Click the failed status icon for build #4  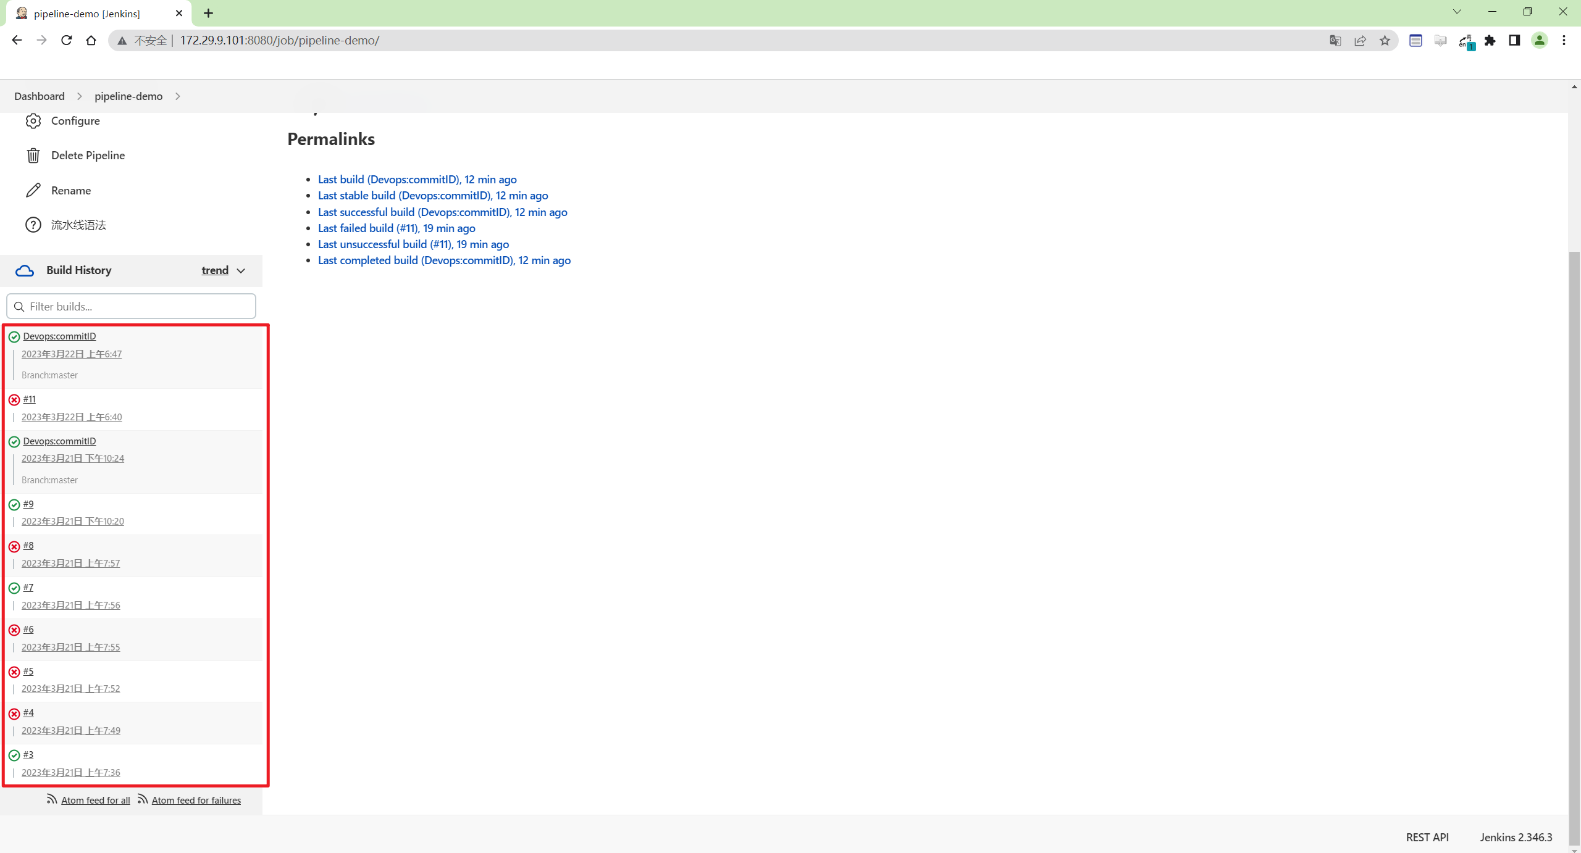pos(14,714)
